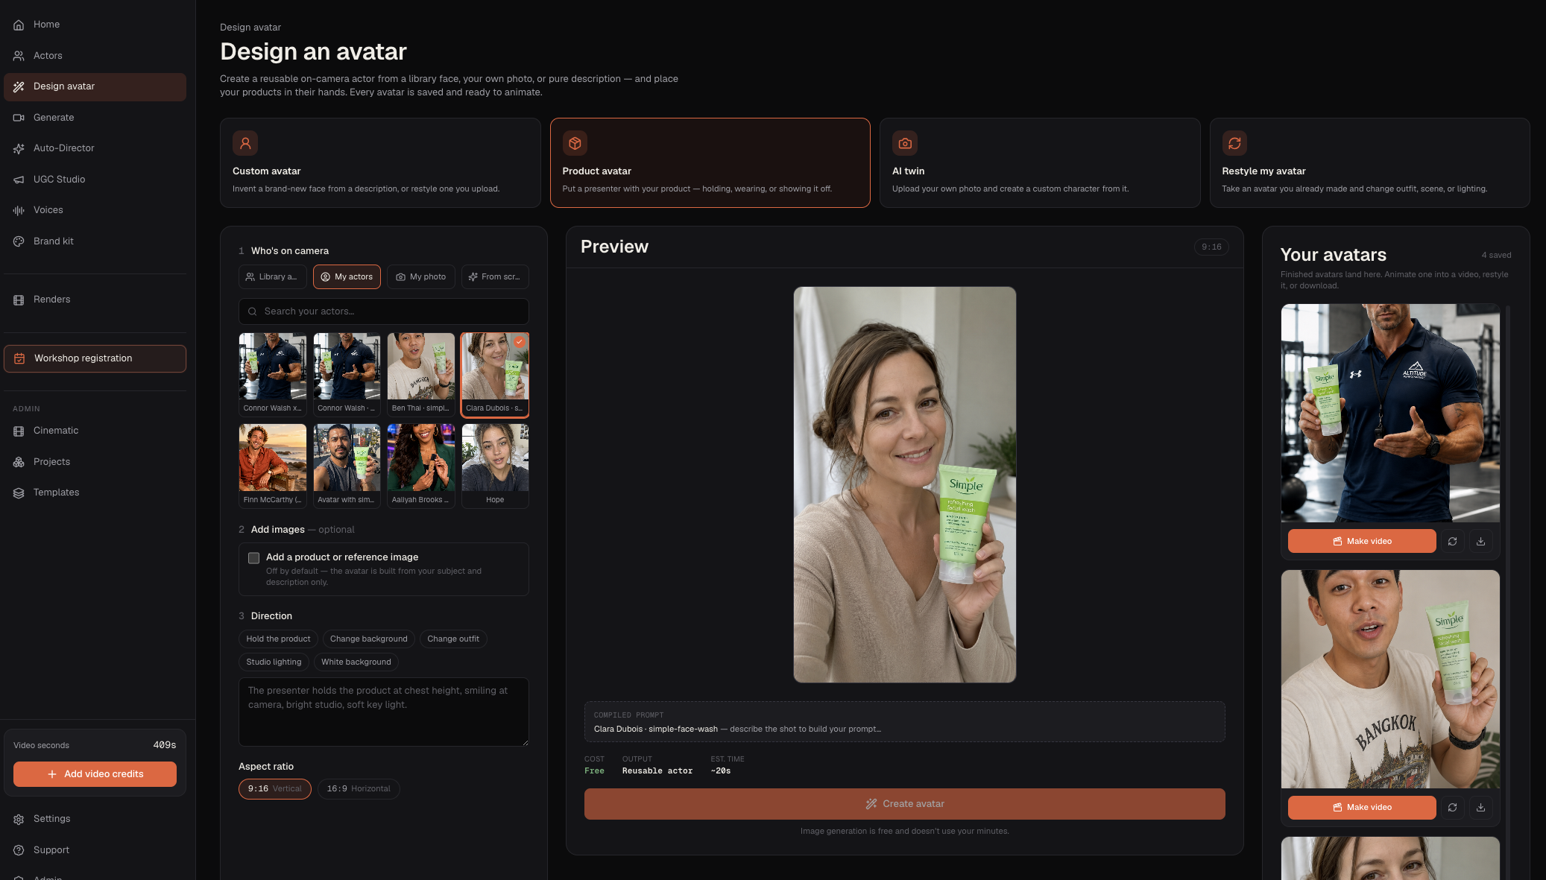
Task: Focus the Search your actors field
Action: 384,311
